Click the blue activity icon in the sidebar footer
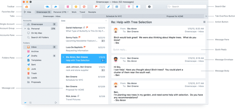This screenshot has height=109, width=235. point(25,103)
